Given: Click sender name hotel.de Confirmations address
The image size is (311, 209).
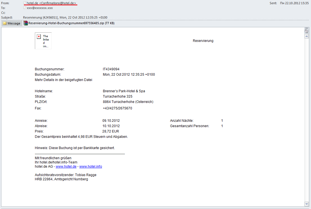Looking at the screenshot, I should click(51, 3).
